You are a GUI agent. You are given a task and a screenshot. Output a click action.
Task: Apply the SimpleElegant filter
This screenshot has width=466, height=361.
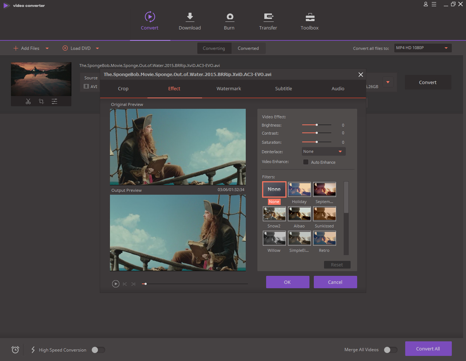(300, 238)
